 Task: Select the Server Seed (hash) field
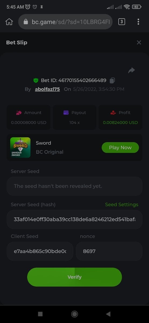[x=74, y=219]
